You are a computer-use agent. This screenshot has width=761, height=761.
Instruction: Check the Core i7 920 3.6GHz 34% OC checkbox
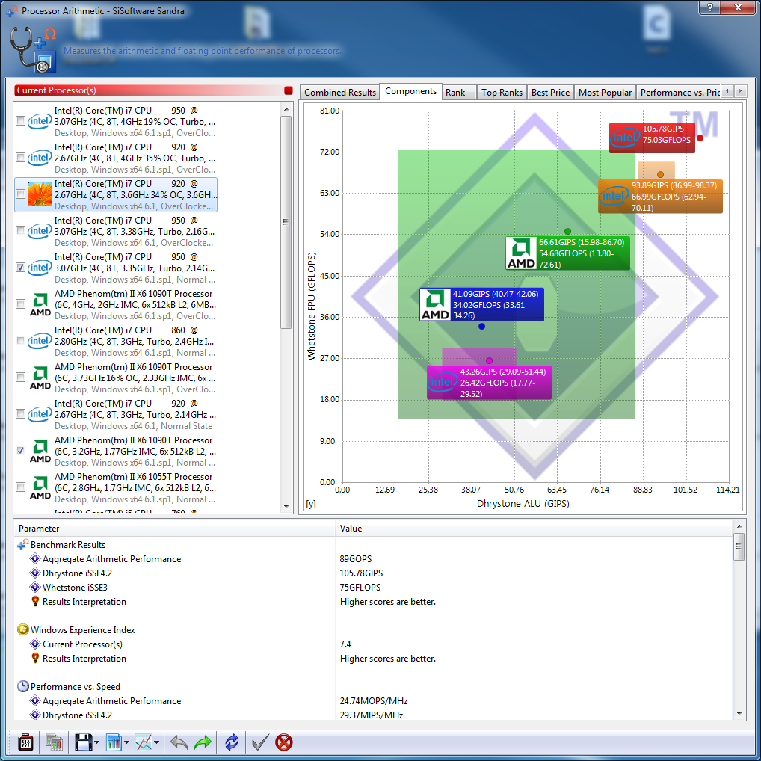pyautogui.click(x=20, y=194)
